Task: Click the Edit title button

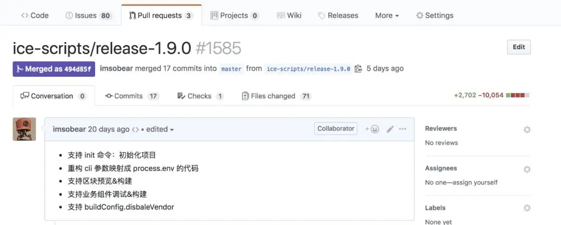Action: [x=519, y=47]
